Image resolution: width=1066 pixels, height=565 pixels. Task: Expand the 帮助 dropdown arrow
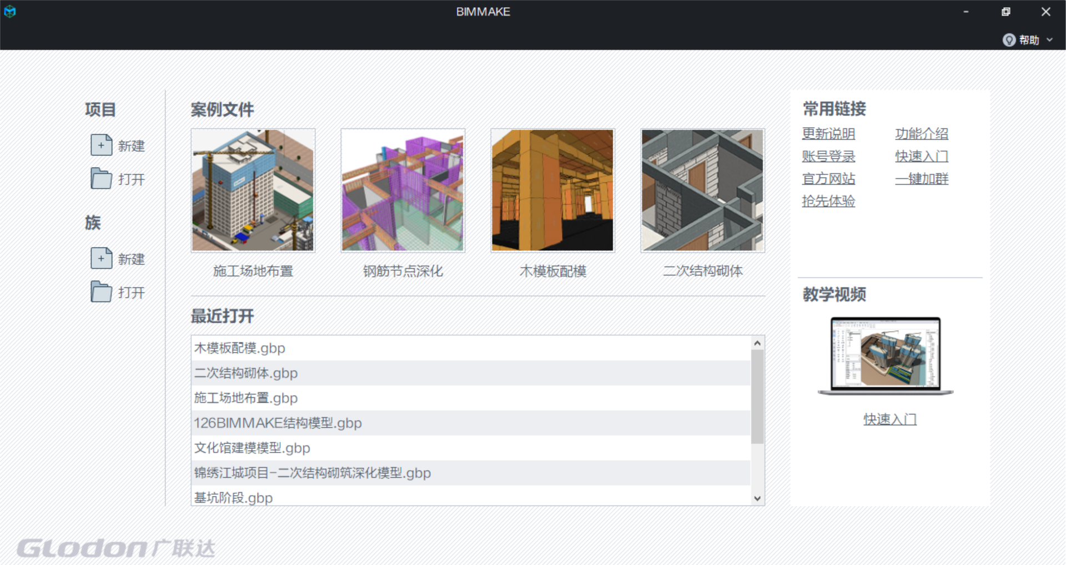pos(1049,40)
